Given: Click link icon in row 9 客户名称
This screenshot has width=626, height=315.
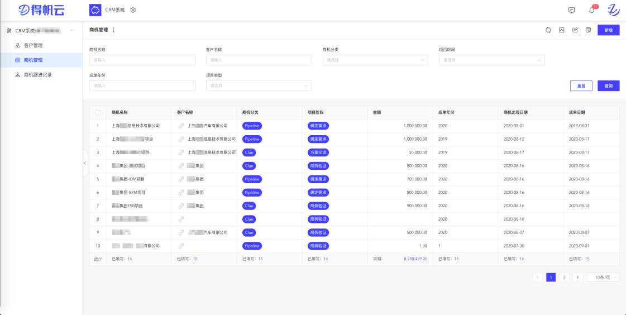Looking at the screenshot, I should pos(181,232).
